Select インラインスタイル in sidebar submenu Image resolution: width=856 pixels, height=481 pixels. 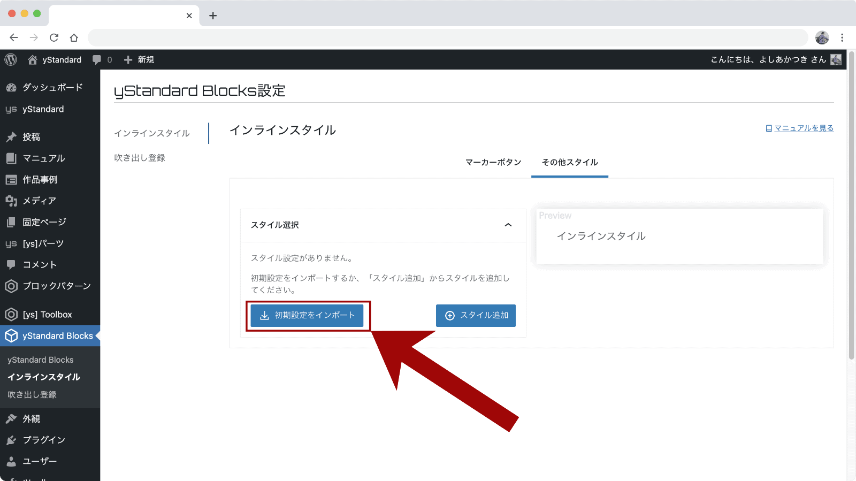click(44, 377)
